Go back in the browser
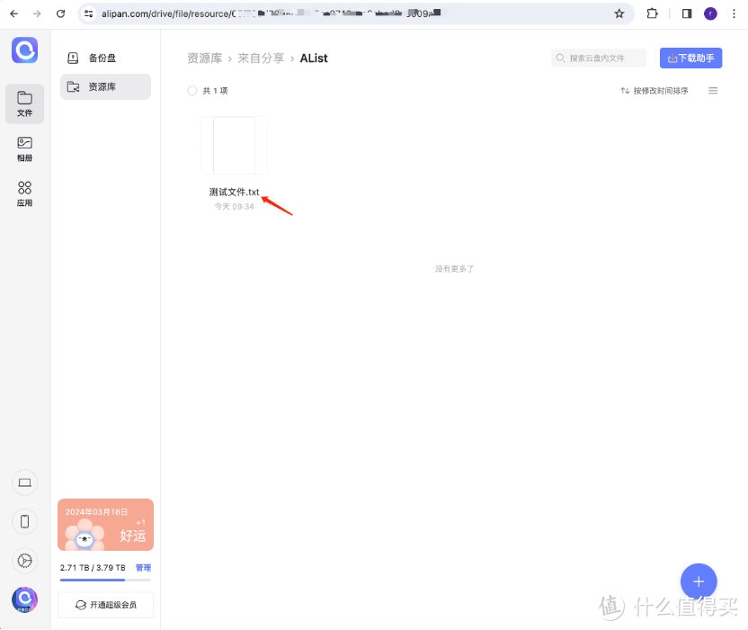Screen dimensions: 748x630 pyautogui.click(x=13, y=13)
